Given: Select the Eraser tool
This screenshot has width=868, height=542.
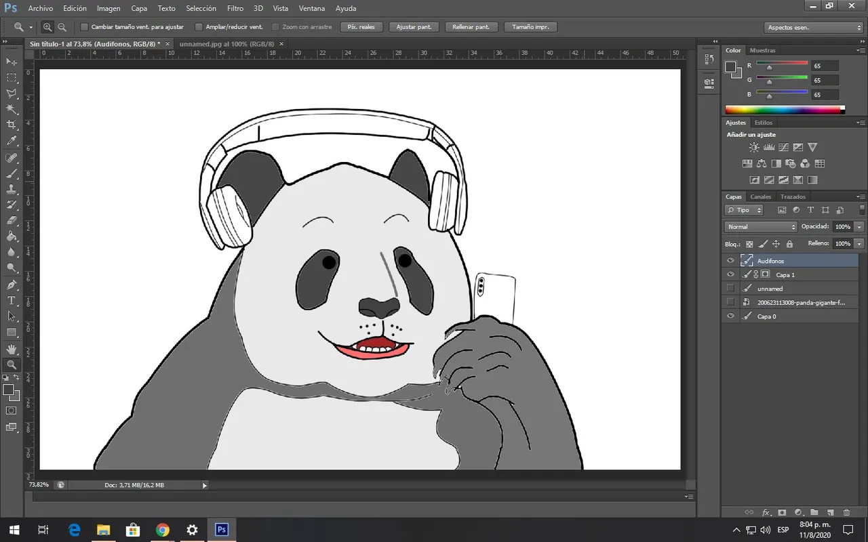Looking at the screenshot, I should (12, 221).
